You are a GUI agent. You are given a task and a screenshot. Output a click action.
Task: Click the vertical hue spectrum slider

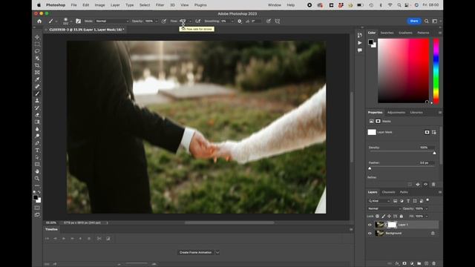click(436, 71)
